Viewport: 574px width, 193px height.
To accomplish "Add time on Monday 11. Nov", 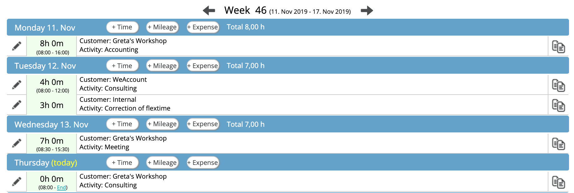I will (122, 27).
